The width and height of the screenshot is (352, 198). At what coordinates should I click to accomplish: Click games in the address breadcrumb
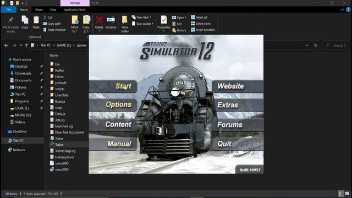click(81, 45)
